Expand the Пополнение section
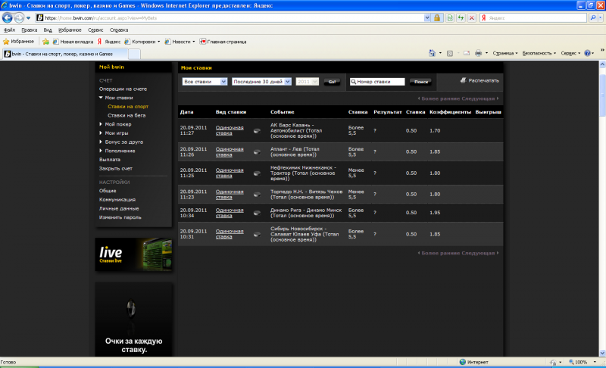606x368 pixels. point(101,151)
